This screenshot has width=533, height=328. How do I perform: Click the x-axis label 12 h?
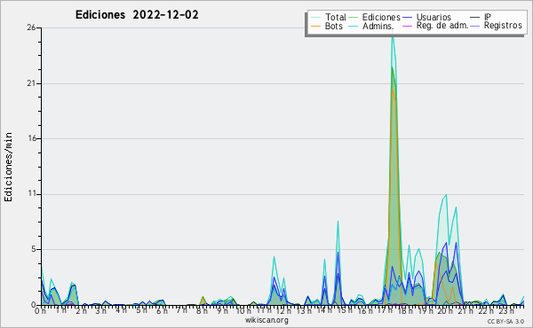point(283,311)
